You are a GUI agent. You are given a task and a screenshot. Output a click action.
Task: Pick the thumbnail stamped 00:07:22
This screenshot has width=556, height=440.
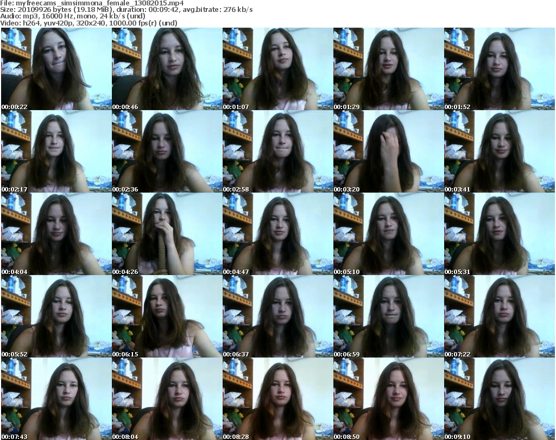[x=500, y=317]
